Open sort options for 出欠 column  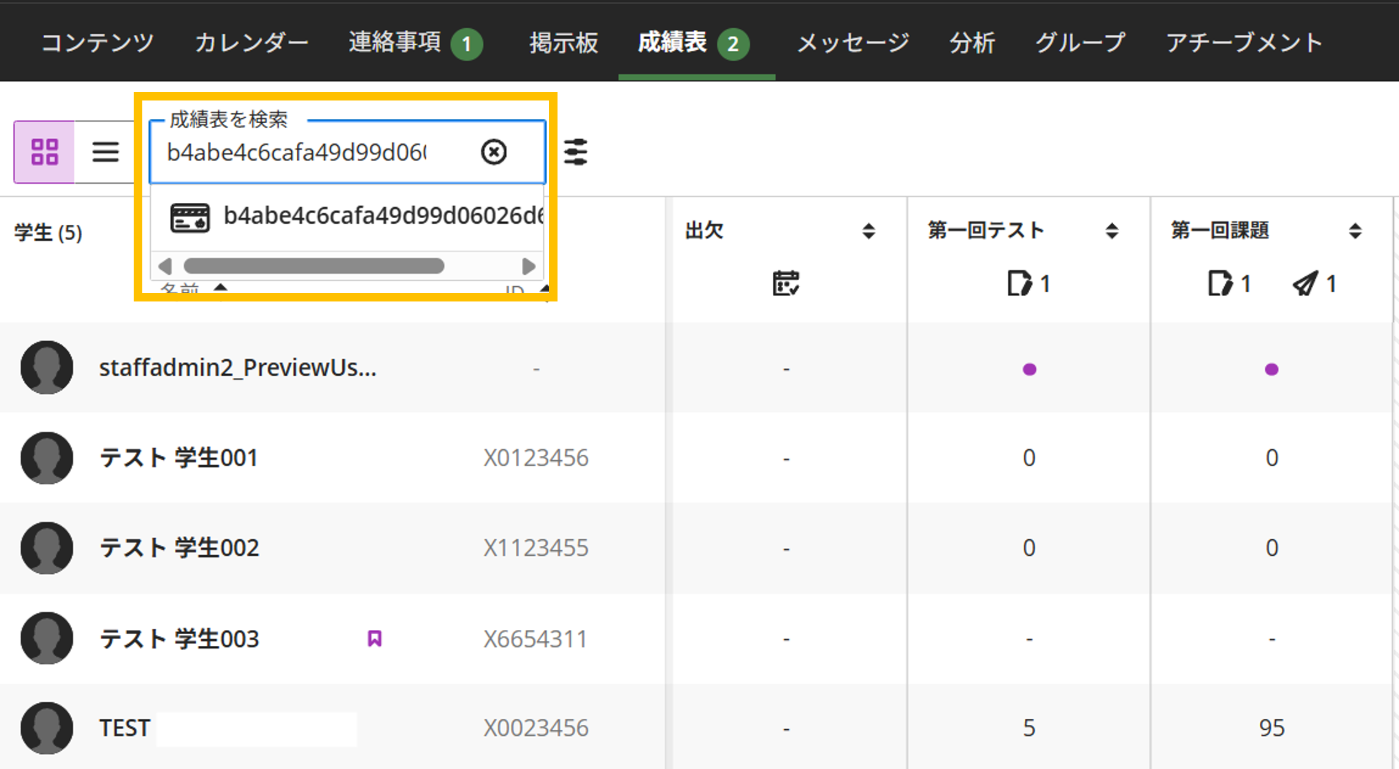868,231
